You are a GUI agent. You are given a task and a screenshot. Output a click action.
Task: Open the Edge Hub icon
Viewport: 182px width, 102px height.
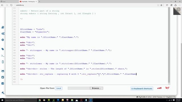167,5
